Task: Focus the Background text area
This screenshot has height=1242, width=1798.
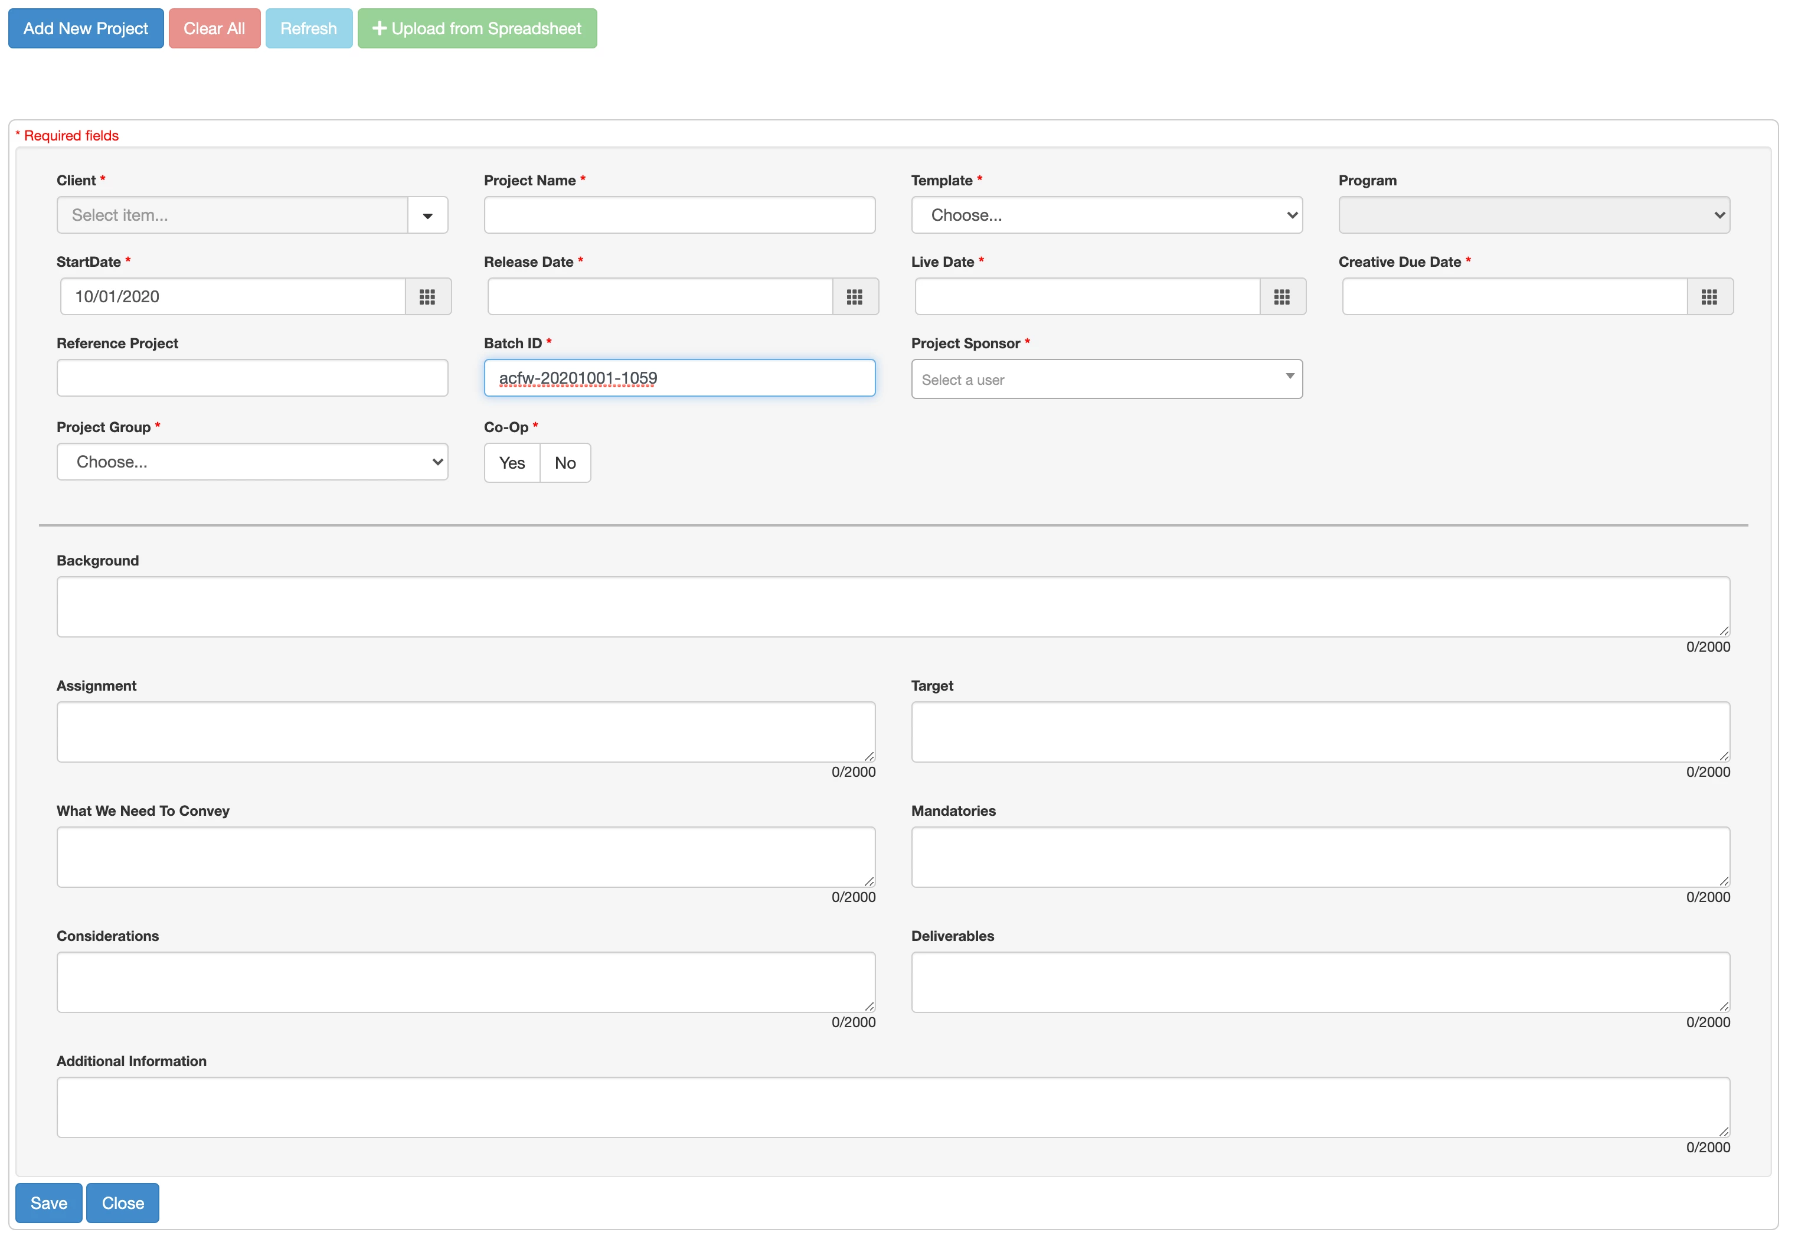Action: [893, 607]
